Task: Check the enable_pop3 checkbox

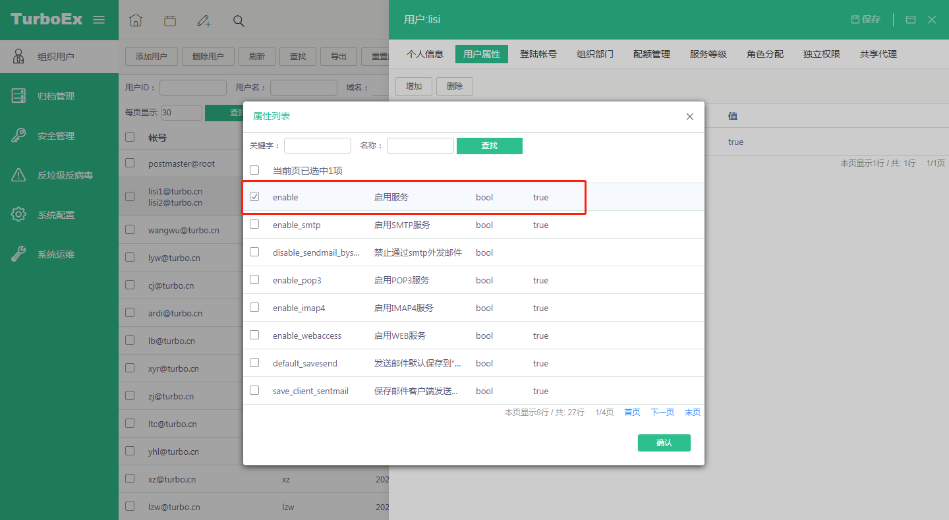Action: 254,279
